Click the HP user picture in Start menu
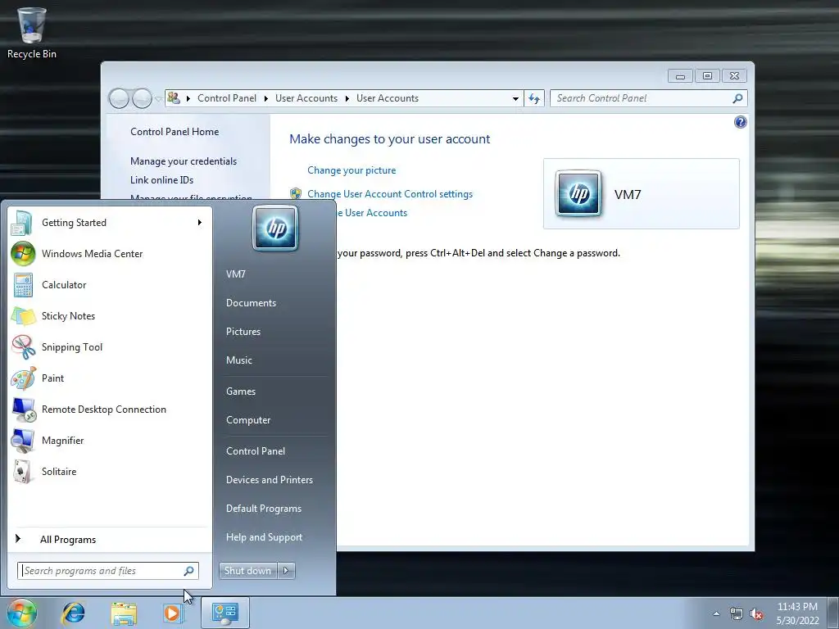 click(x=275, y=229)
